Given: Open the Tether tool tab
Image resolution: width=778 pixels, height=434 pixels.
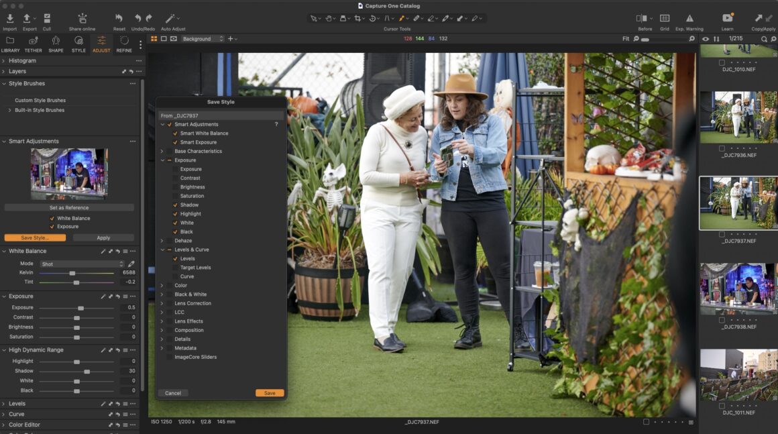Looking at the screenshot, I should [x=34, y=44].
